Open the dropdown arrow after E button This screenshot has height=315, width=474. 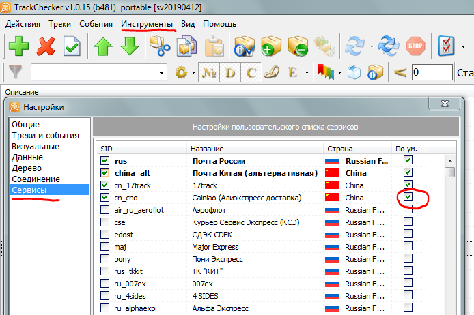click(307, 73)
